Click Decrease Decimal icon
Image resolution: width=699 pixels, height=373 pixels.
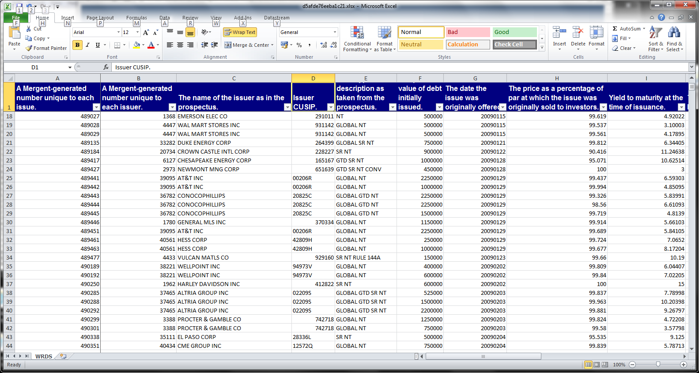[x=333, y=45]
